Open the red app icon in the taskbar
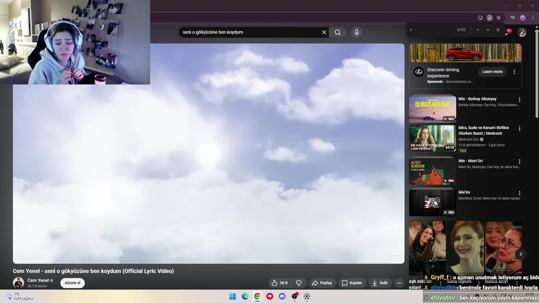This screenshot has height=303, width=539. coord(270,296)
